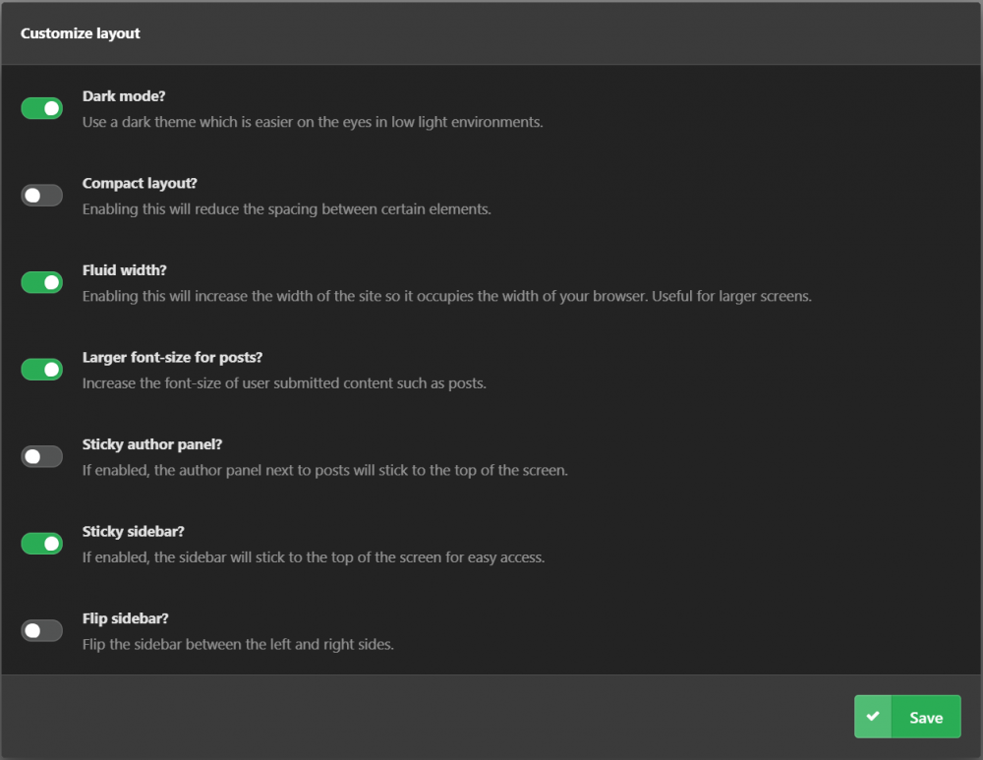Click the 'Flip sidebar?' label
Image resolution: width=983 pixels, height=760 pixels.
click(126, 618)
